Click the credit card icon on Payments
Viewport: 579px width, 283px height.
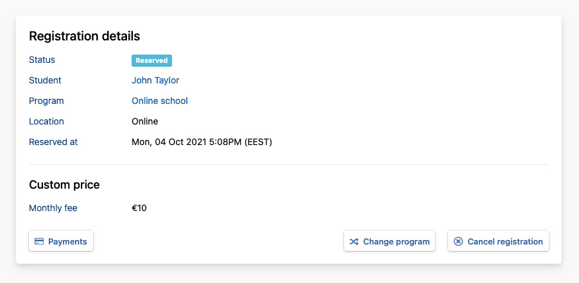[x=39, y=241]
